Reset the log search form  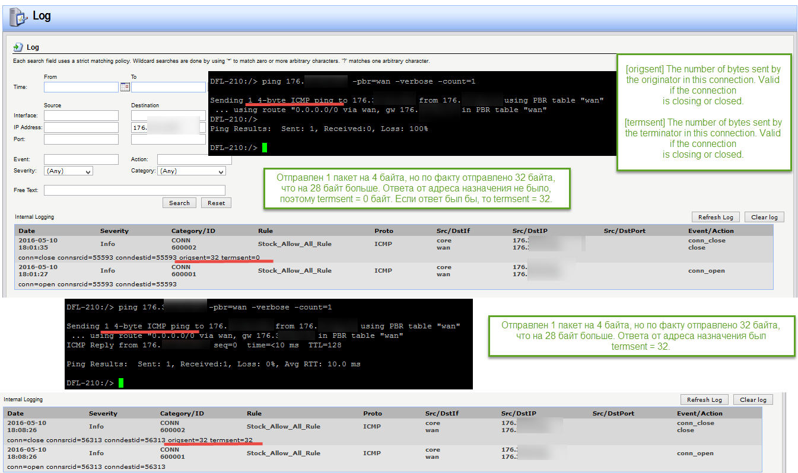click(216, 203)
